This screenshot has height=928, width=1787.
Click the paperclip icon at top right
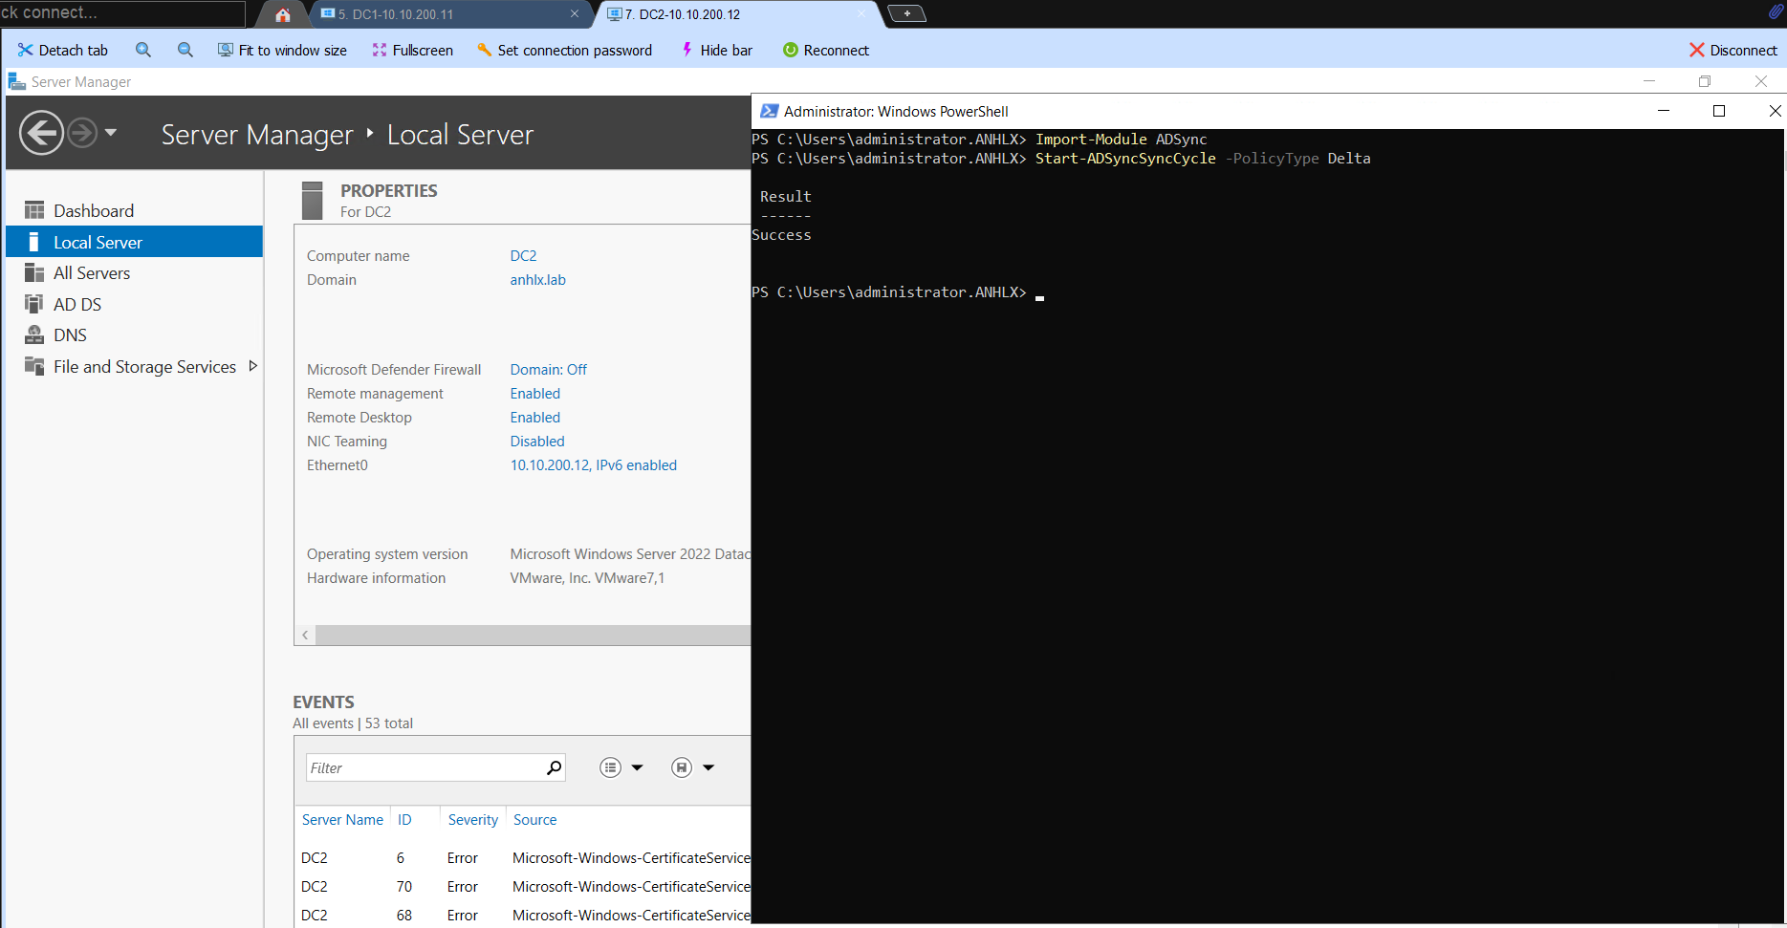click(1776, 11)
